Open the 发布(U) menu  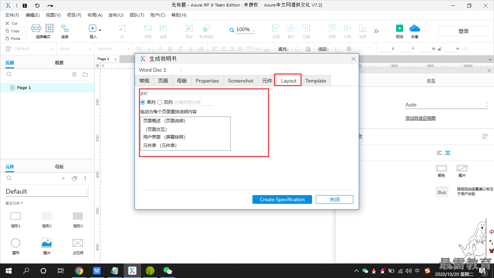click(x=116, y=15)
